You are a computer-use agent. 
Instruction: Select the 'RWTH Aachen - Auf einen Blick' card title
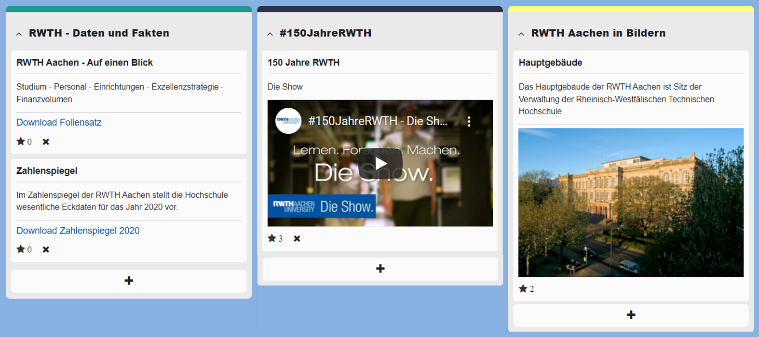coord(84,63)
